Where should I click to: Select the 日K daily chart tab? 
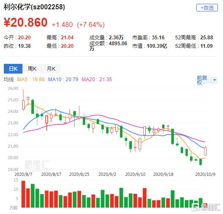pos(13,69)
